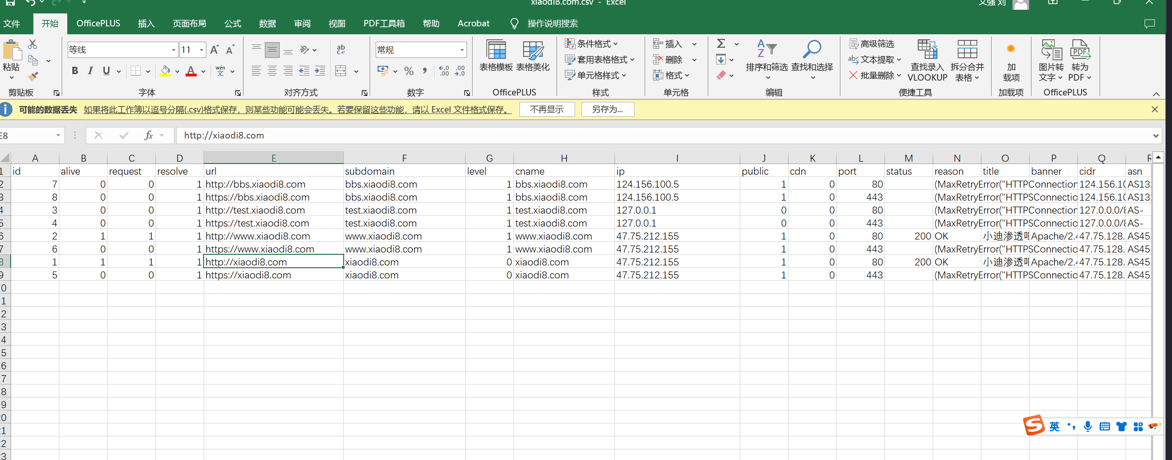This screenshot has width=1172, height=460.
Task: Open 表格美化 table beautify tool
Action: click(x=533, y=56)
